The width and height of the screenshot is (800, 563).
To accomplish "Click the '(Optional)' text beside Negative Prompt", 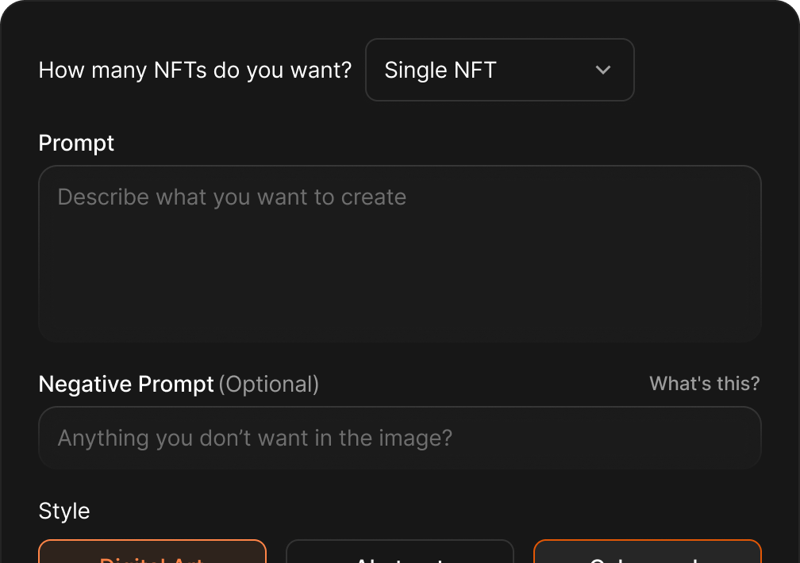I will pyautogui.click(x=268, y=384).
